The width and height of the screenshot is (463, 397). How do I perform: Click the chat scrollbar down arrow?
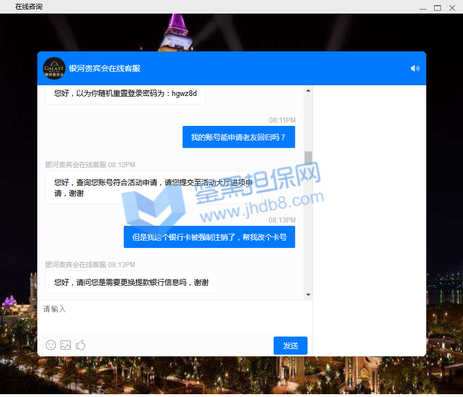click(x=308, y=295)
